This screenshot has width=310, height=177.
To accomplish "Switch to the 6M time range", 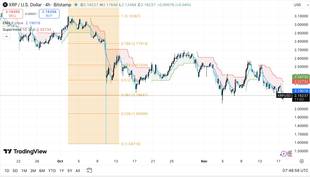I will 42,171.
